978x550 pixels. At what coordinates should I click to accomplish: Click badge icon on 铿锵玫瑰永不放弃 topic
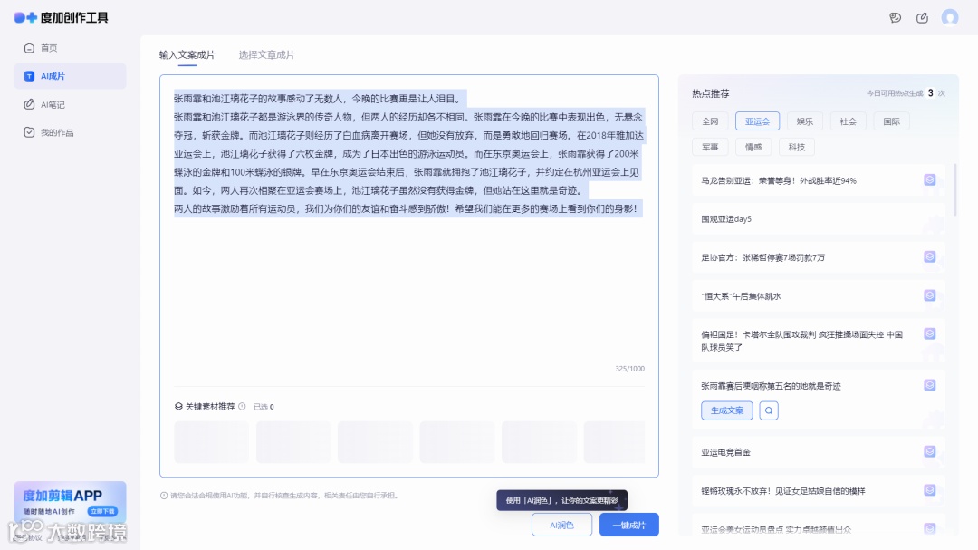929,490
